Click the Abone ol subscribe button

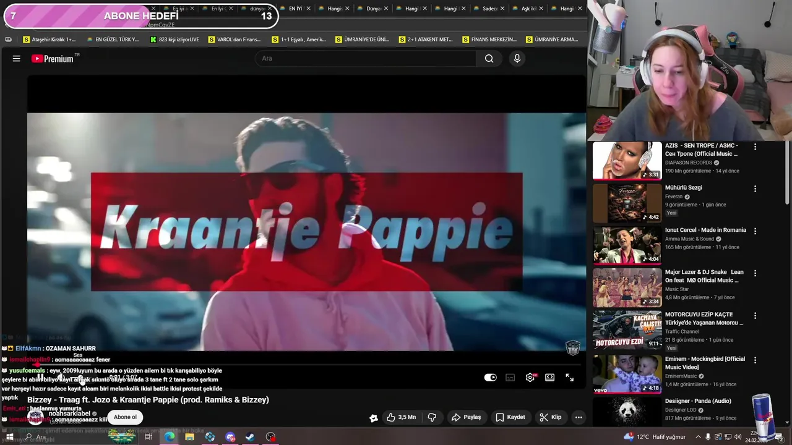[x=125, y=417]
